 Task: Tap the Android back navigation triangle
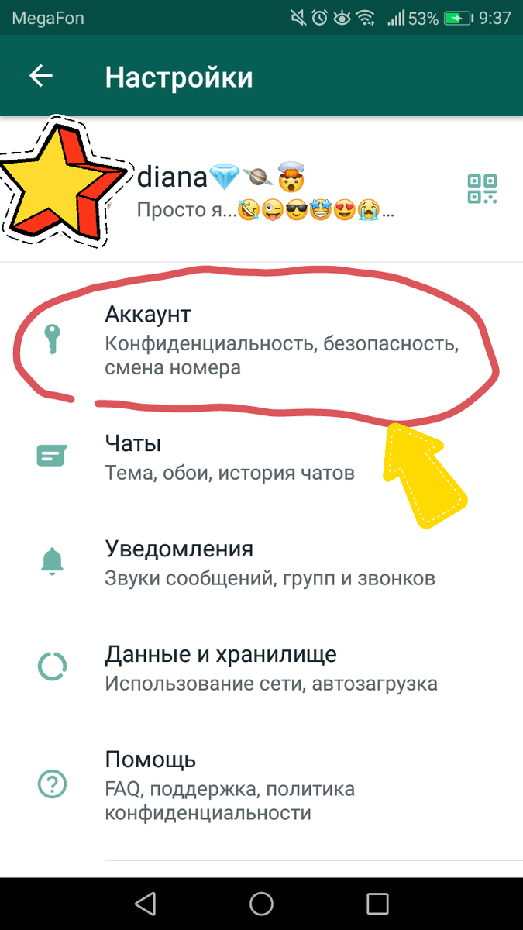pyautogui.click(x=145, y=903)
